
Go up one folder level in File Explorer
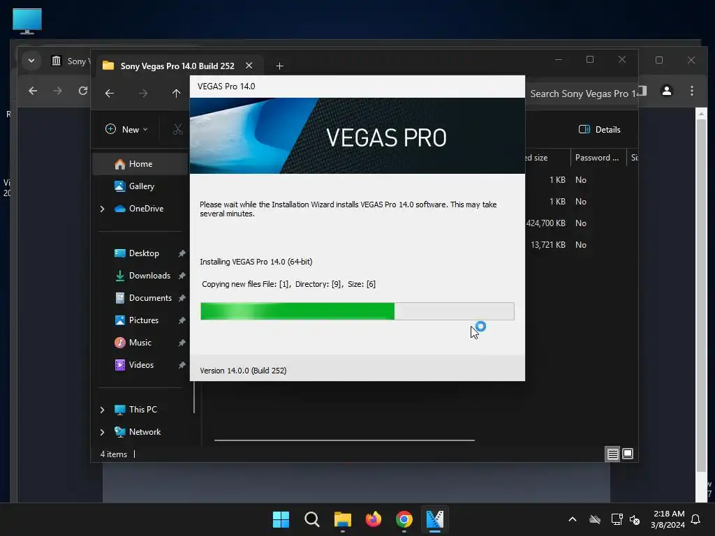pyautogui.click(x=177, y=94)
